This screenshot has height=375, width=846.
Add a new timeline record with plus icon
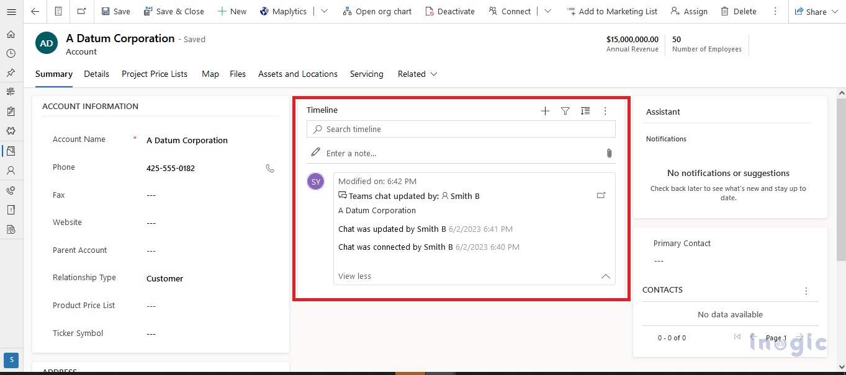(x=545, y=111)
